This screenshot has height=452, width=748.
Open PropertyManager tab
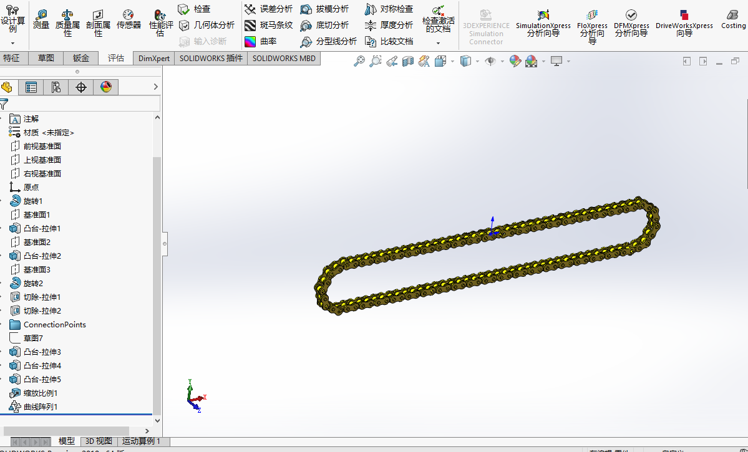point(31,87)
